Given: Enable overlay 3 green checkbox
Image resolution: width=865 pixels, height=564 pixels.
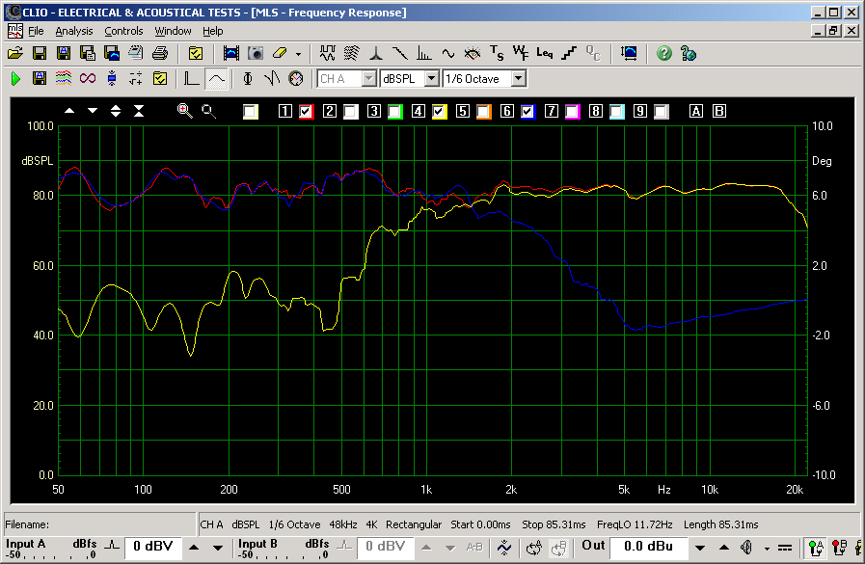Looking at the screenshot, I should (394, 112).
